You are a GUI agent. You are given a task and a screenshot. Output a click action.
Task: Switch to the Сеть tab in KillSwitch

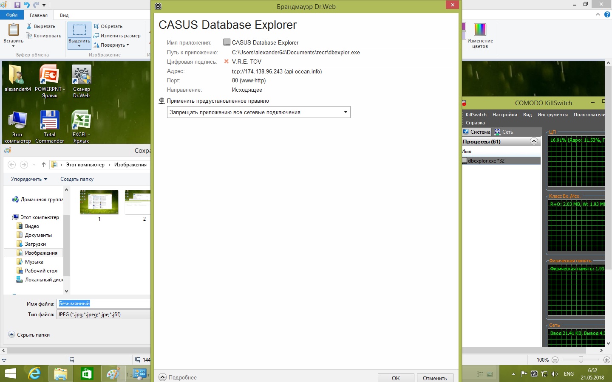click(504, 132)
